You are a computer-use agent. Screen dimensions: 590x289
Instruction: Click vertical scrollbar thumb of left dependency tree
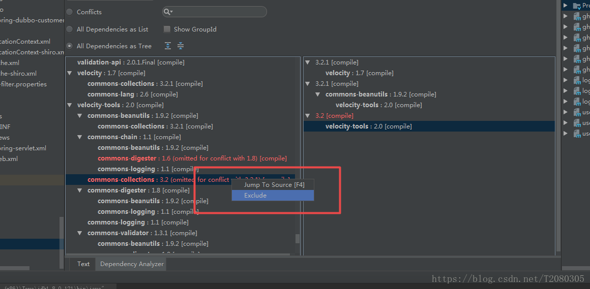[297, 239]
